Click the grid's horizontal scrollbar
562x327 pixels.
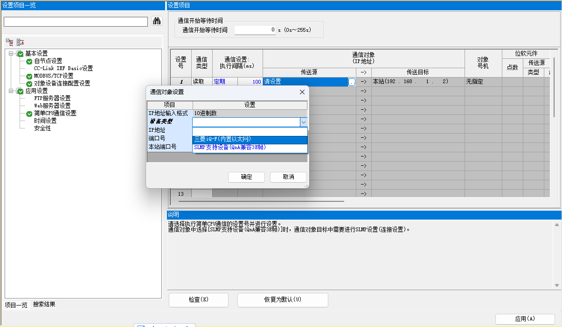[261, 201]
